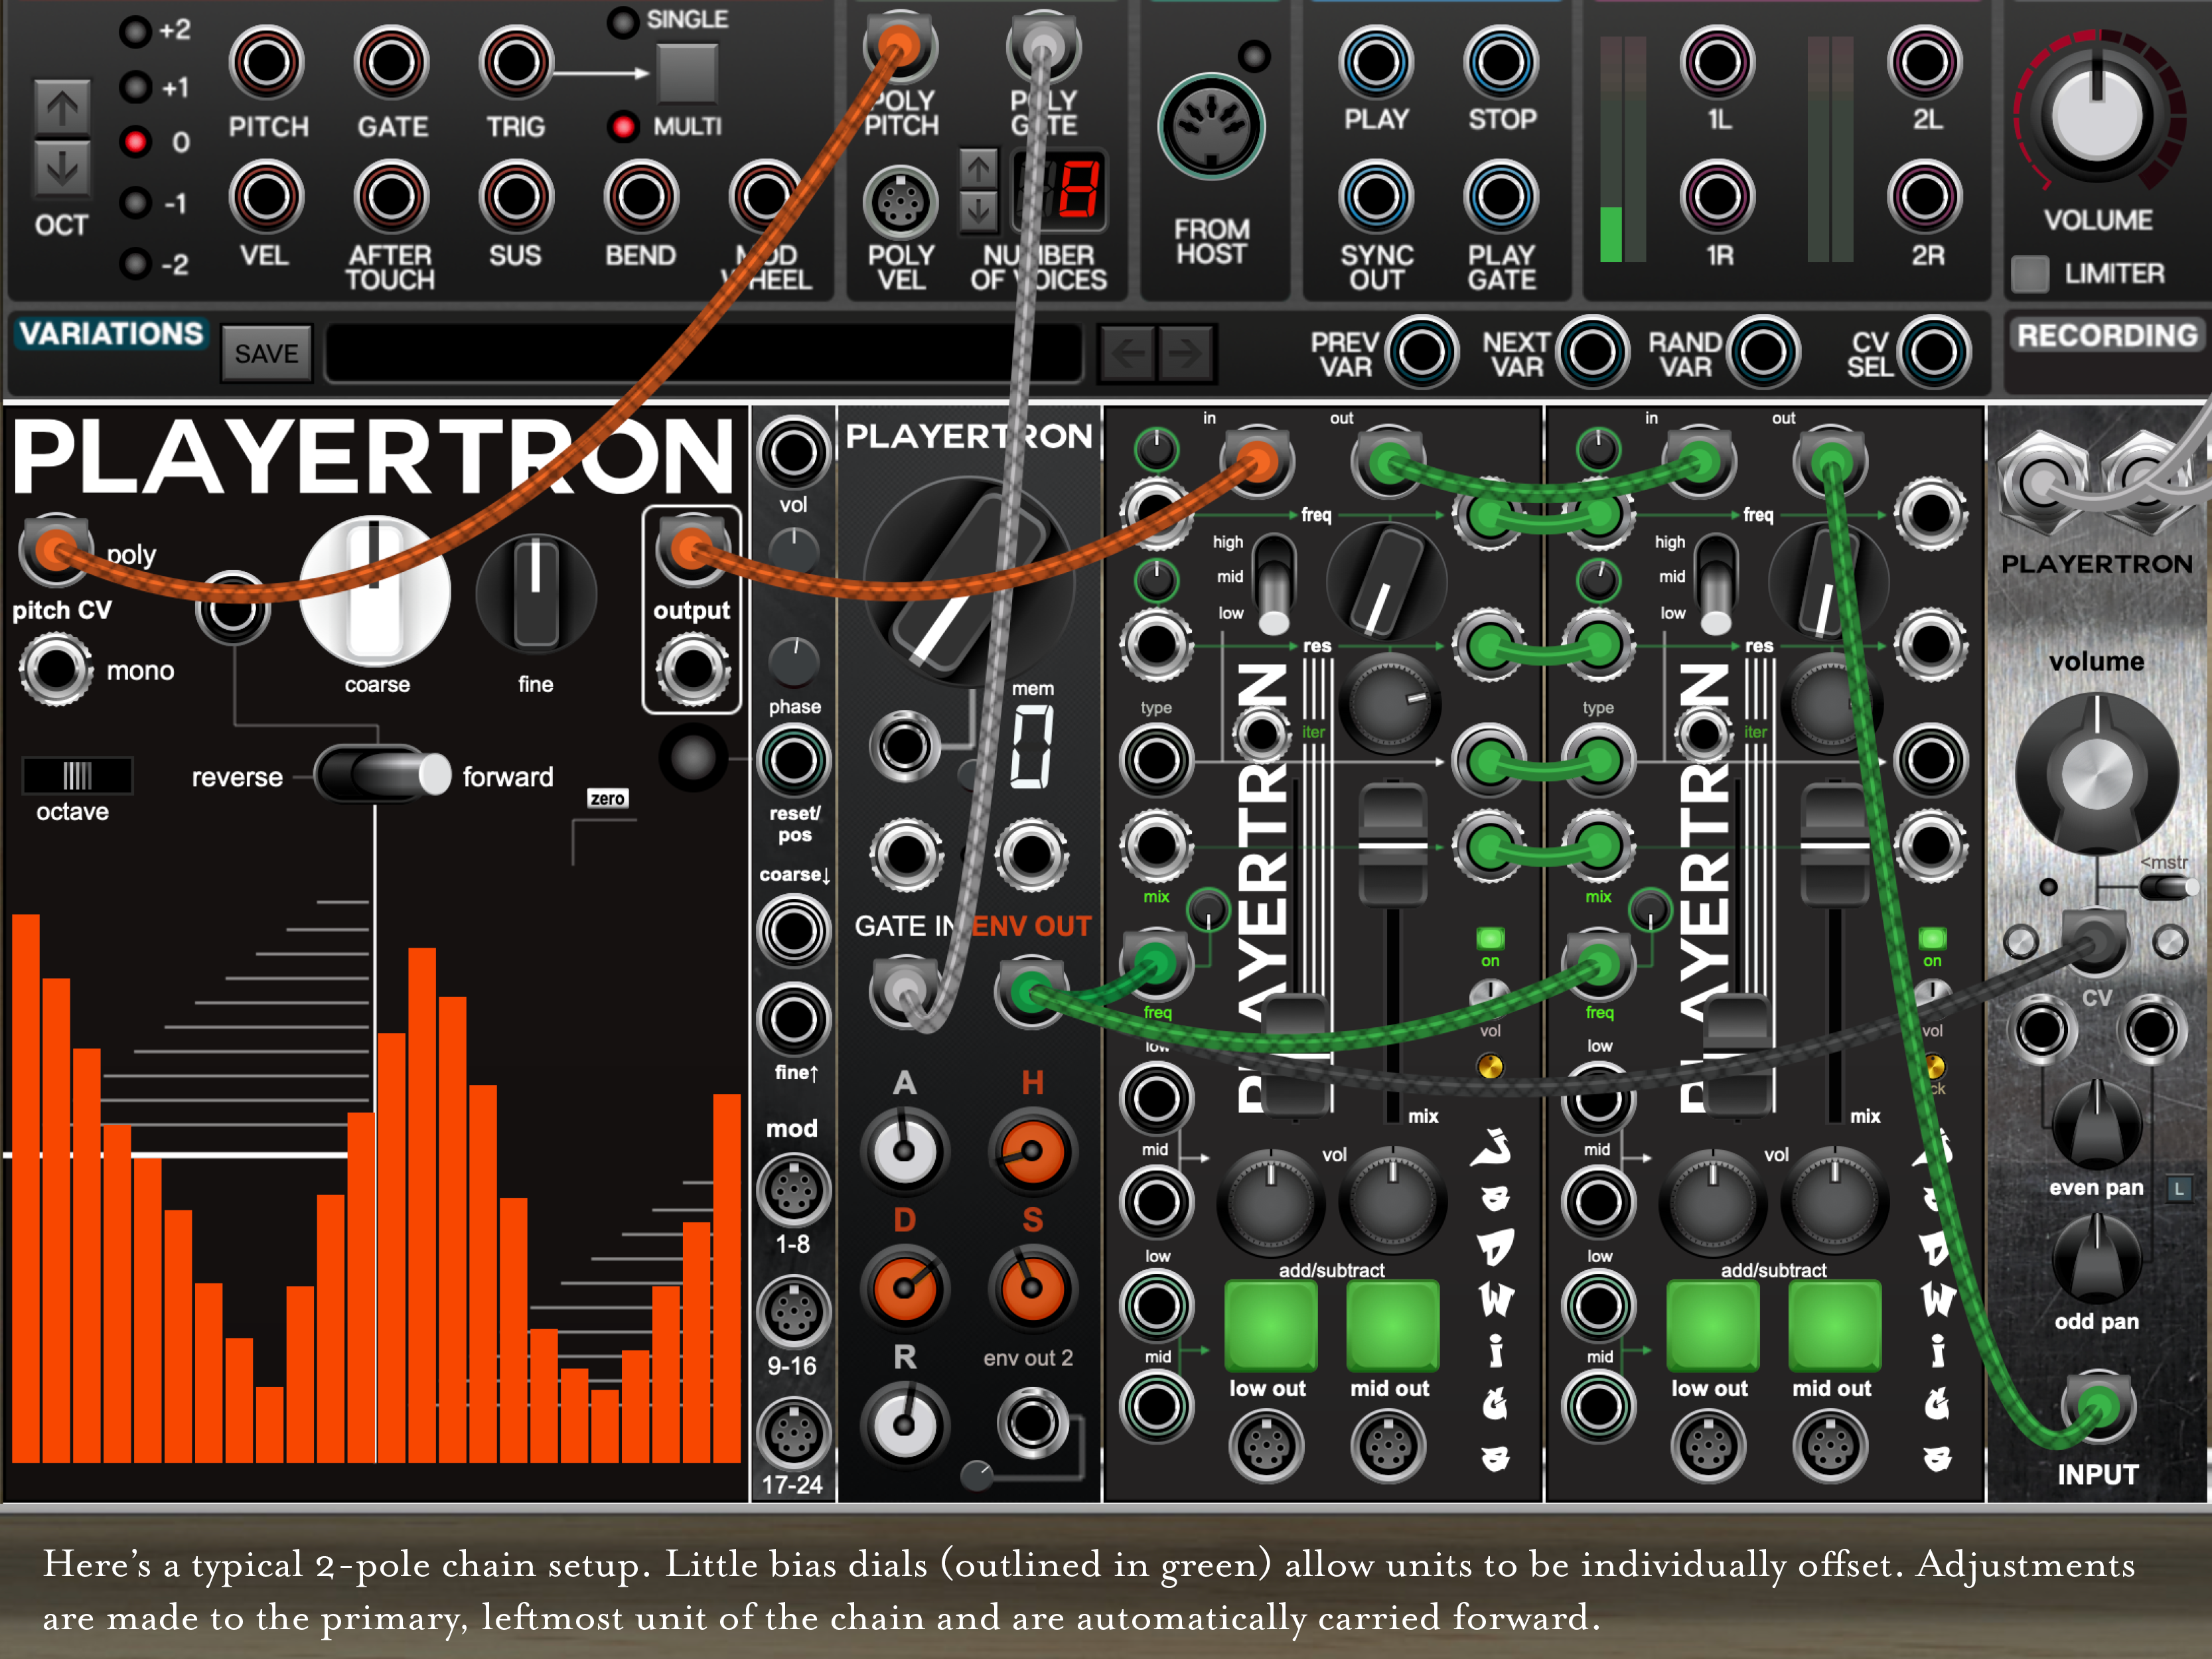Click the SAVE variation button
Screen dimensions: 2212x1659
point(266,354)
